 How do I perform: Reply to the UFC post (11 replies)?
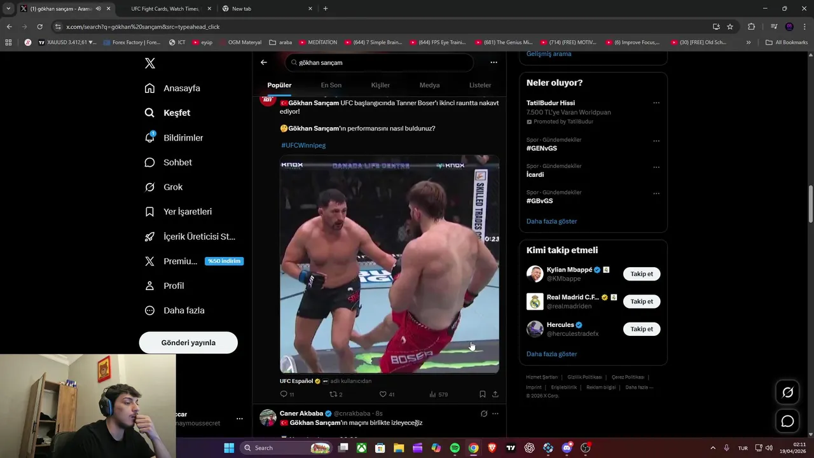click(287, 394)
